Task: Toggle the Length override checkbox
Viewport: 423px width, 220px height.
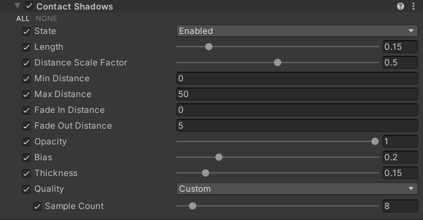Action: point(26,47)
